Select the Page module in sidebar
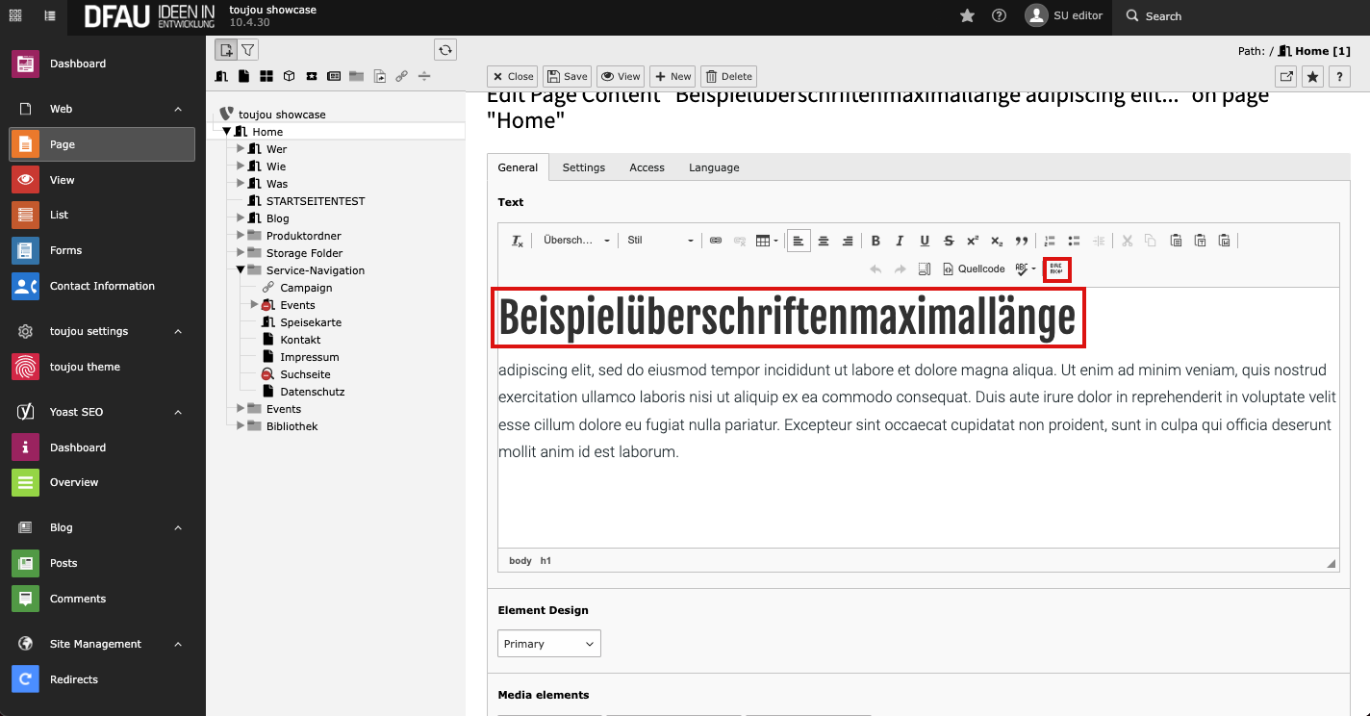Screen dimensions: 1370x716 102,144
